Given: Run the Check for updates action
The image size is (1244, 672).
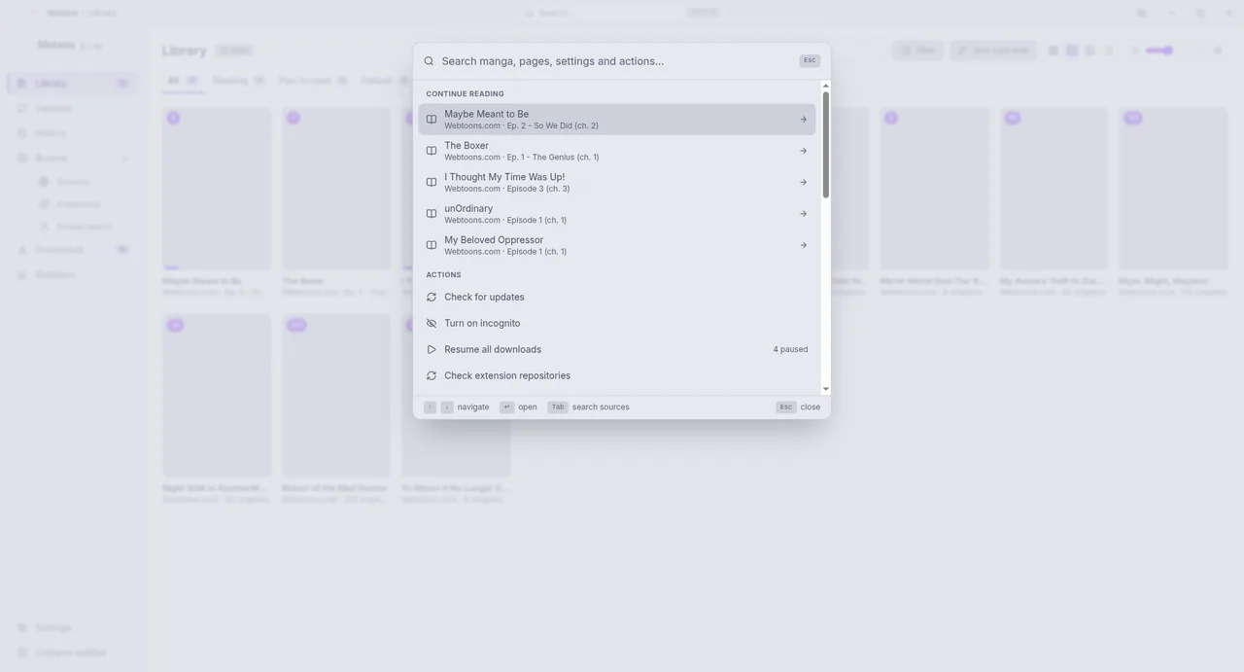Looking at the screenshot, I should tap(617, 297).
